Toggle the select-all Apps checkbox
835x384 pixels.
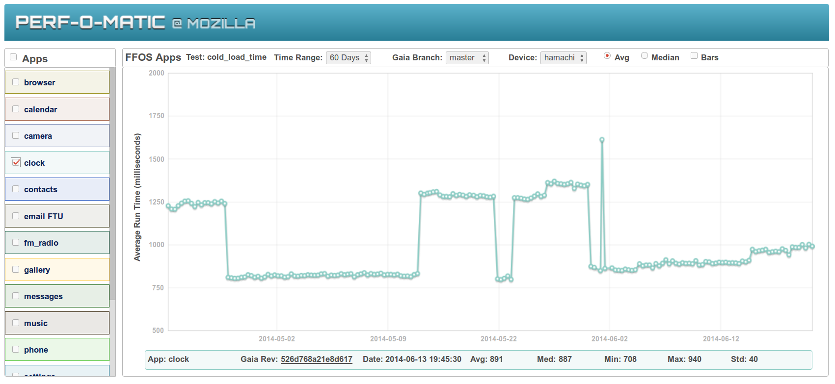[x=13, y=57]
